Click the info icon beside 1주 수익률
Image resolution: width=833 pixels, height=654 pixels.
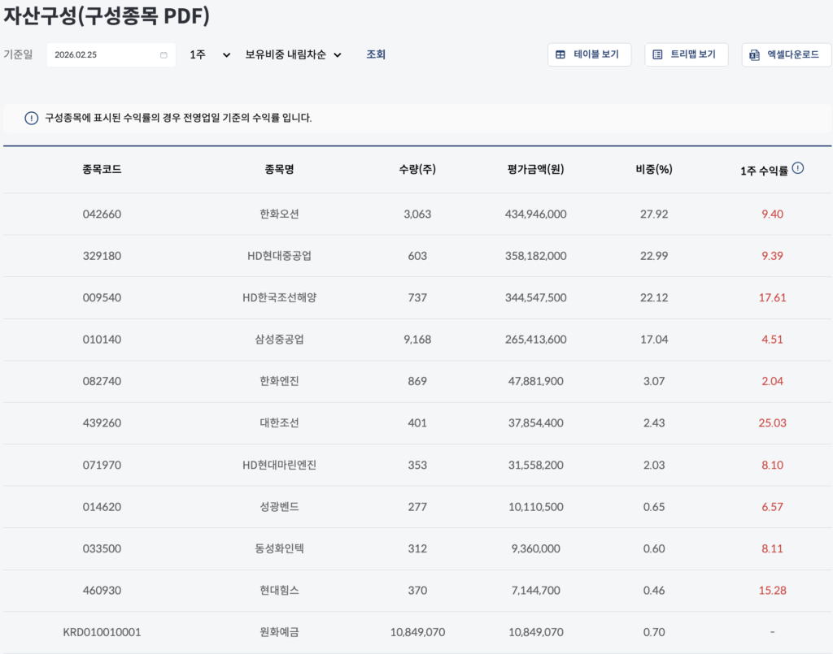[798, 168]
